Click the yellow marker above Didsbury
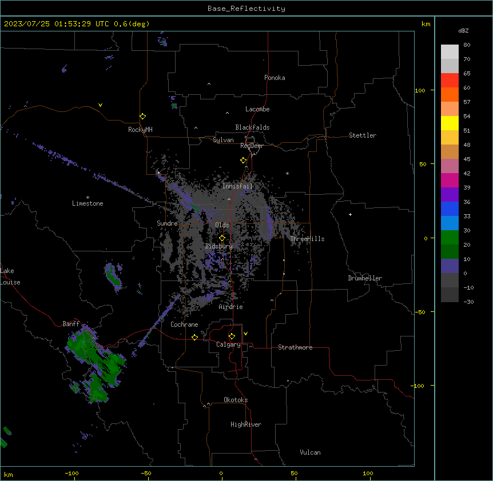Viewport: 493px width, 481px height. (x=222, y=238)
